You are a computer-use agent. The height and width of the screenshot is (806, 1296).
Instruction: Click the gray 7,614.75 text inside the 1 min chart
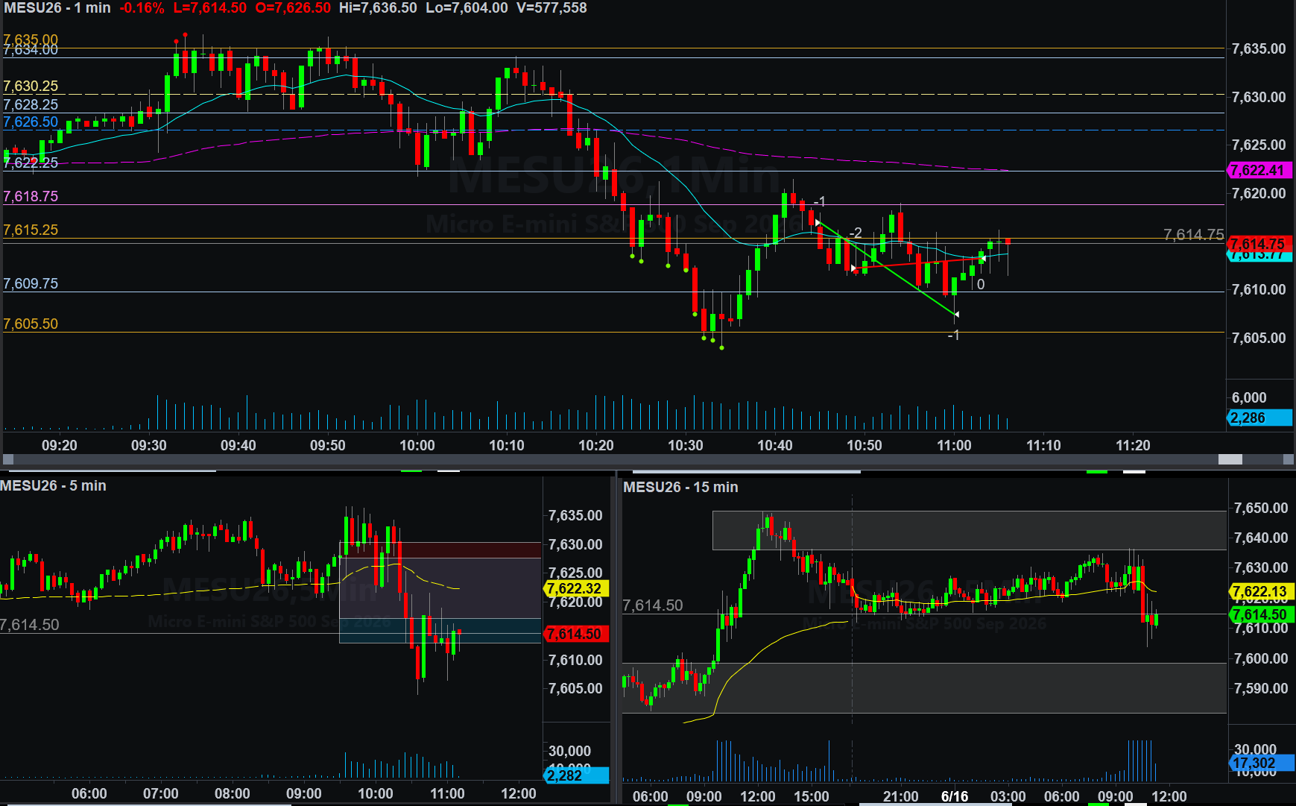[1194, 235]
